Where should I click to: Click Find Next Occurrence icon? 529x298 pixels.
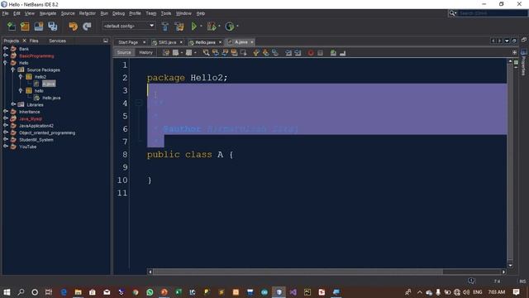tap(225, 53)
